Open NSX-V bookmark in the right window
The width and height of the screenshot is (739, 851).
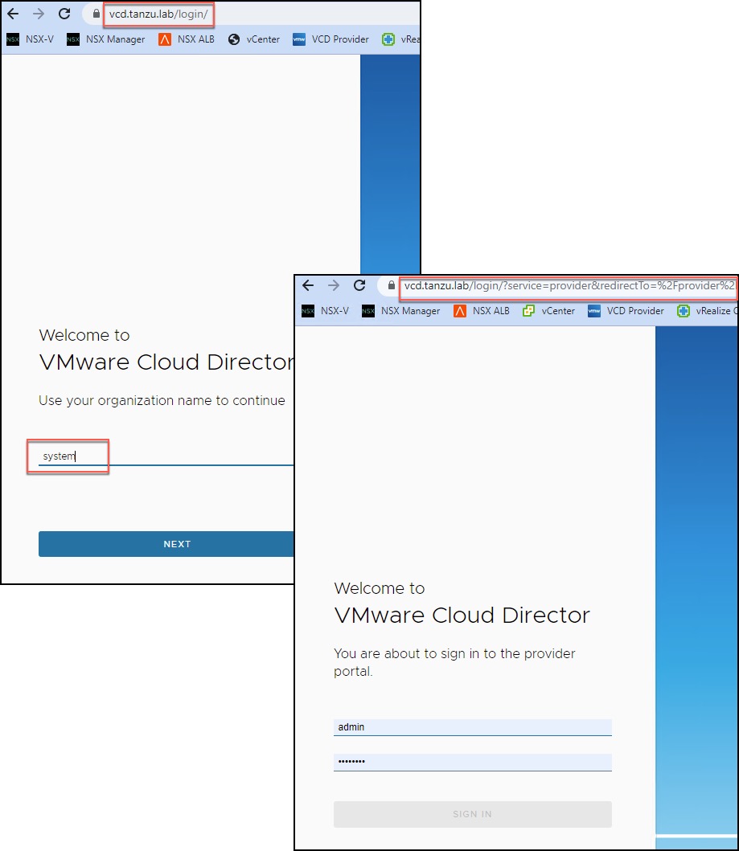(x=325, y=311)
